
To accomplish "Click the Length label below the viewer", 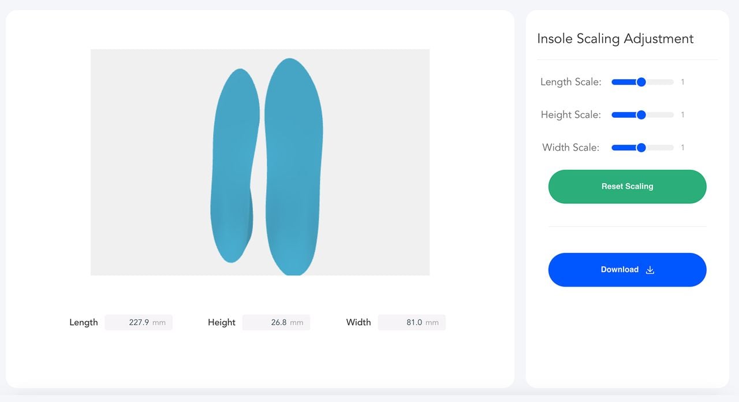I will click(x=84, y=322).
